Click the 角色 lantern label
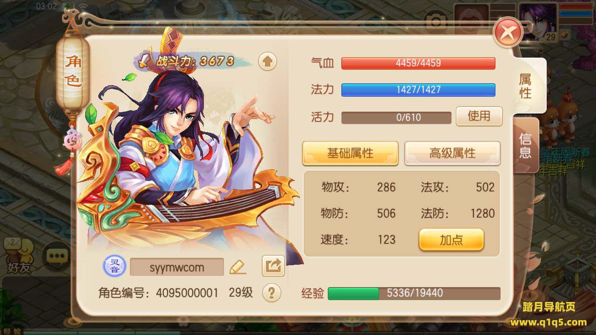The image size is (596, 335). tap(73, 71)
